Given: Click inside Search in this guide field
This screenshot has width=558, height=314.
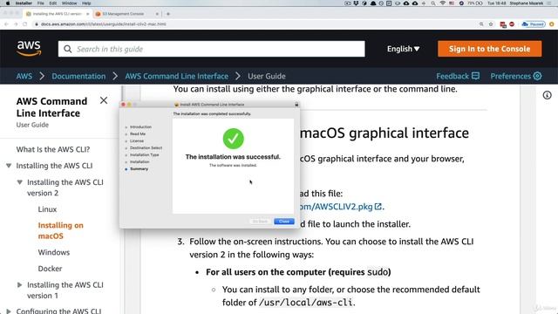Looking at the screenshot, I should pyautogui.click(x=211, y=49).
